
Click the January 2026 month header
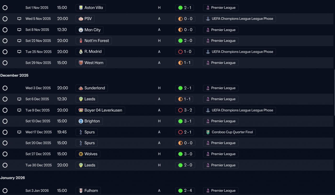coord(13,178)
